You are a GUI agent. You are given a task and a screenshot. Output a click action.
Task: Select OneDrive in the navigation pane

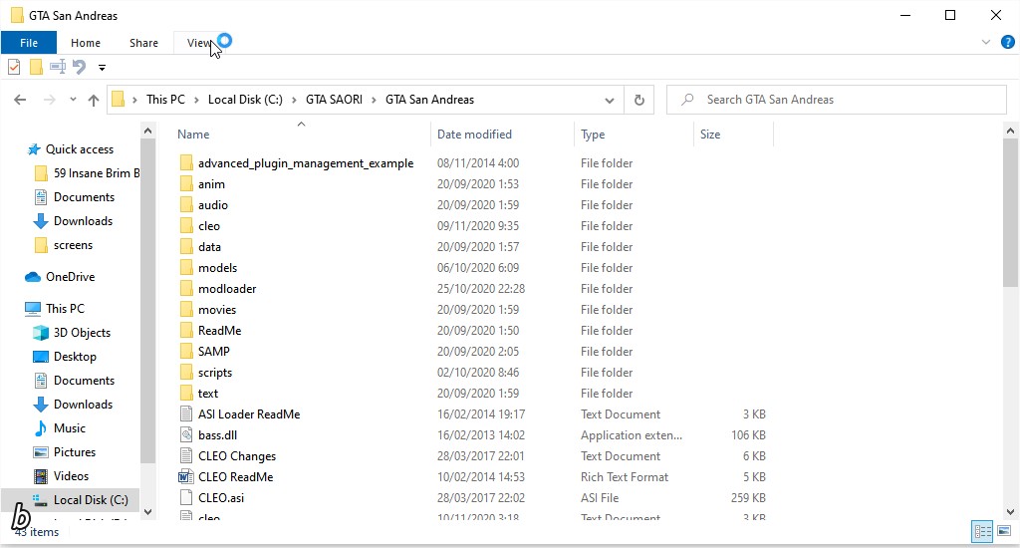point(70,277)
